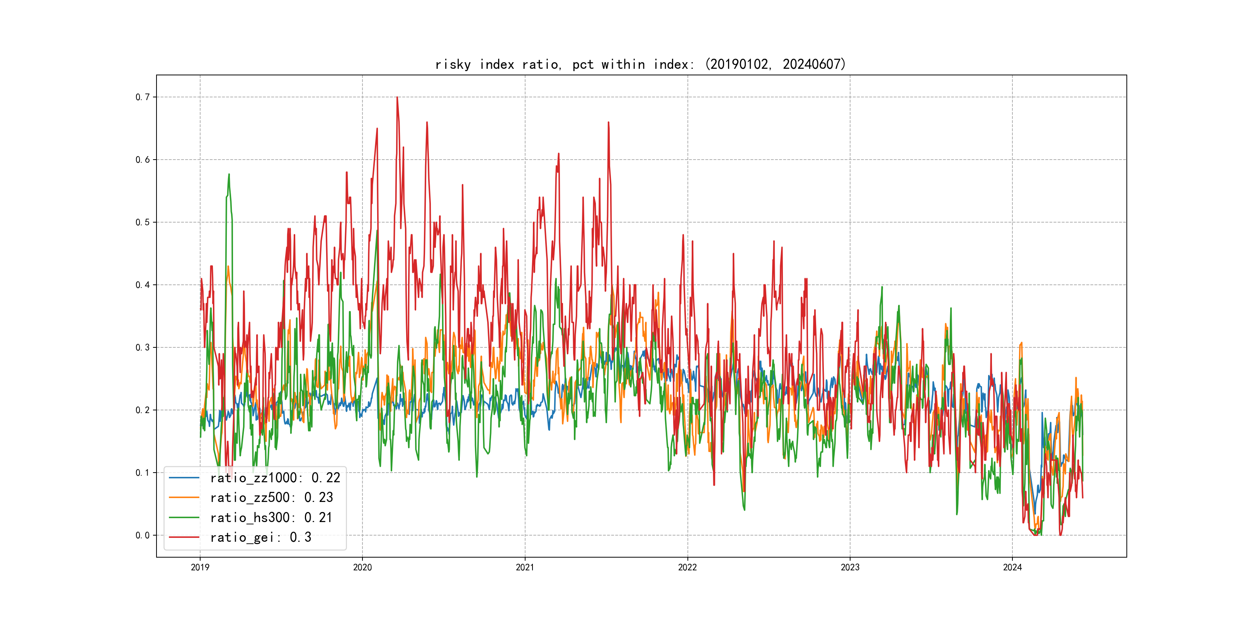
Task: Select the 'ratio_hs300: 0.21' legend label
Action: 271,518
